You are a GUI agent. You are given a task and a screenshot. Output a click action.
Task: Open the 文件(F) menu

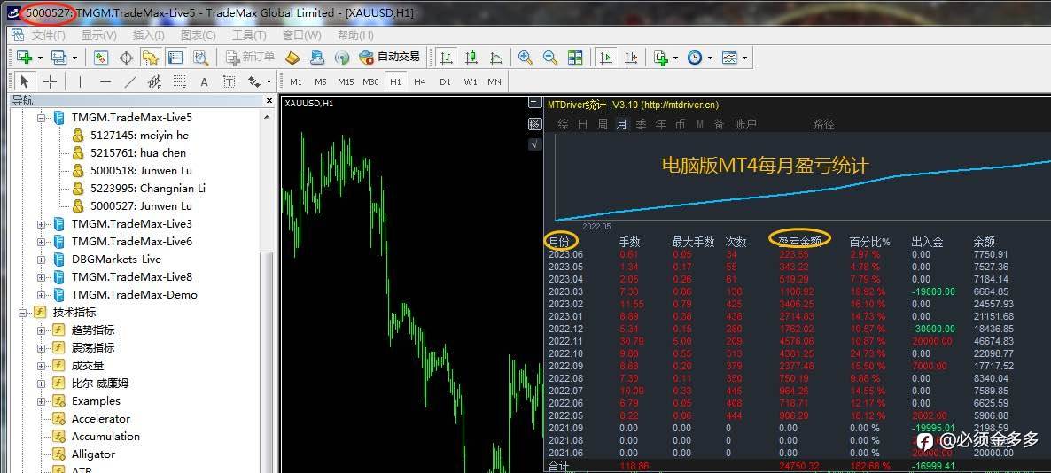tap(48, 35)
